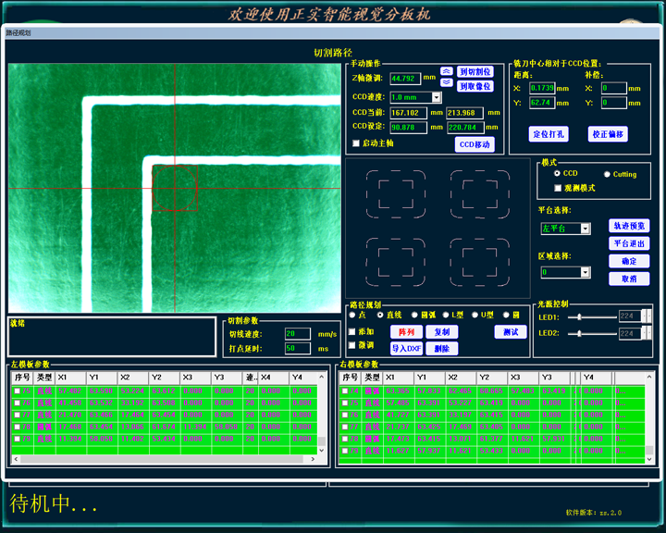666x533 pixels.
Task: Select the CCD mode radio button
Action: [557, 173]
